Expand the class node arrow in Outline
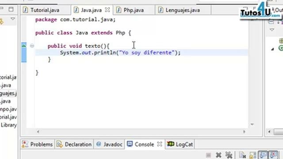 (x=272, y=49)
